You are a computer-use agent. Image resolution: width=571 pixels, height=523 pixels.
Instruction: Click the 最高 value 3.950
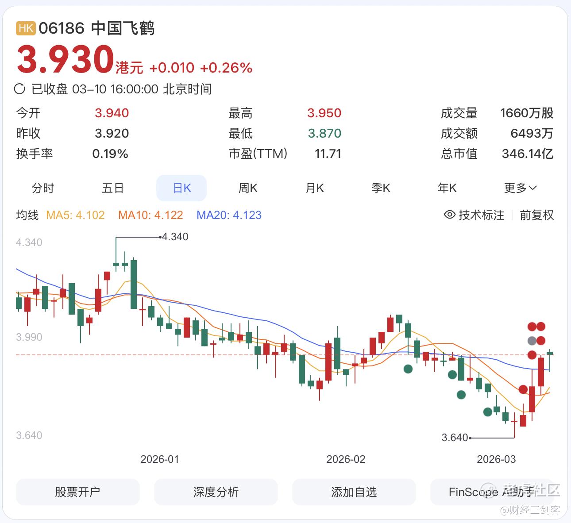coord(324,113)
